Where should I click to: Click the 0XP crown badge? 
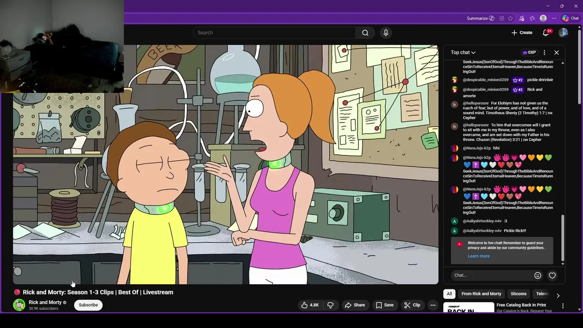coord(529,52)
